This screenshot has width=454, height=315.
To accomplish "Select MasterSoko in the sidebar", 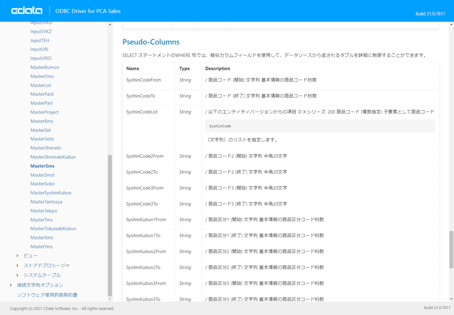I will pos(42,184).
